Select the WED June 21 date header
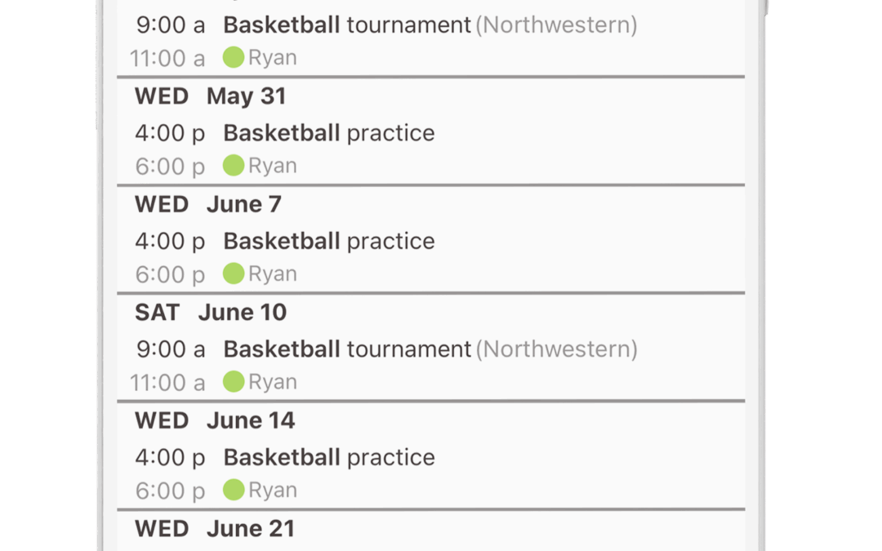882x551 pixels. [215, 528]
